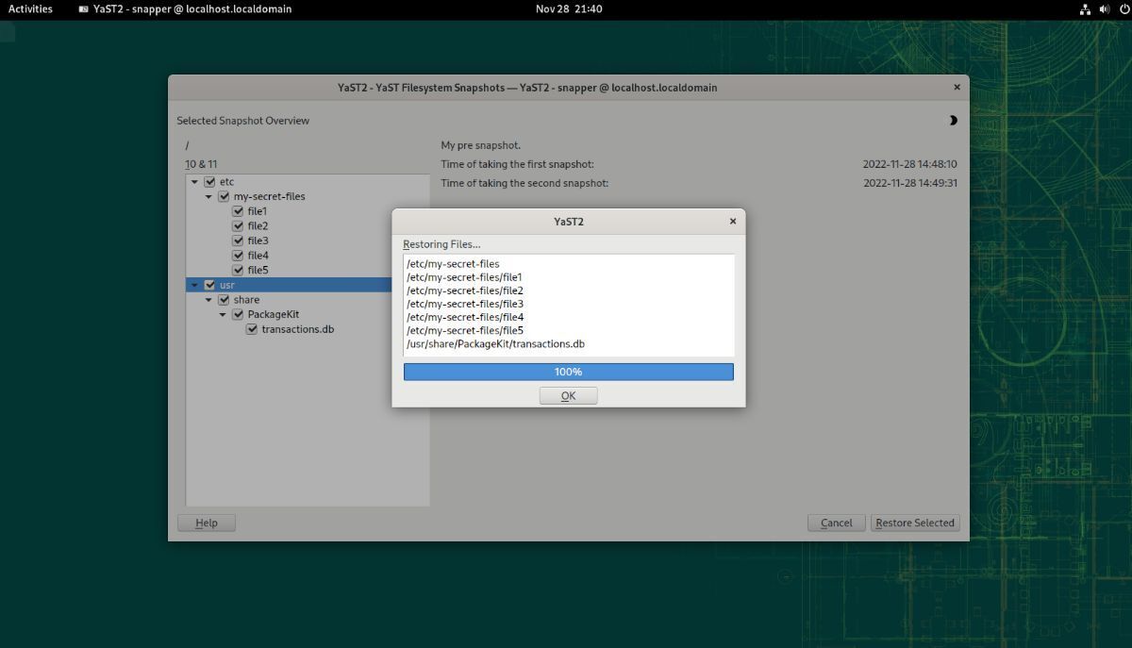The height and width of the screenshot is (648, 1132).
Task: Uncheck the etc folder checkbox
Action: (209, 182)
